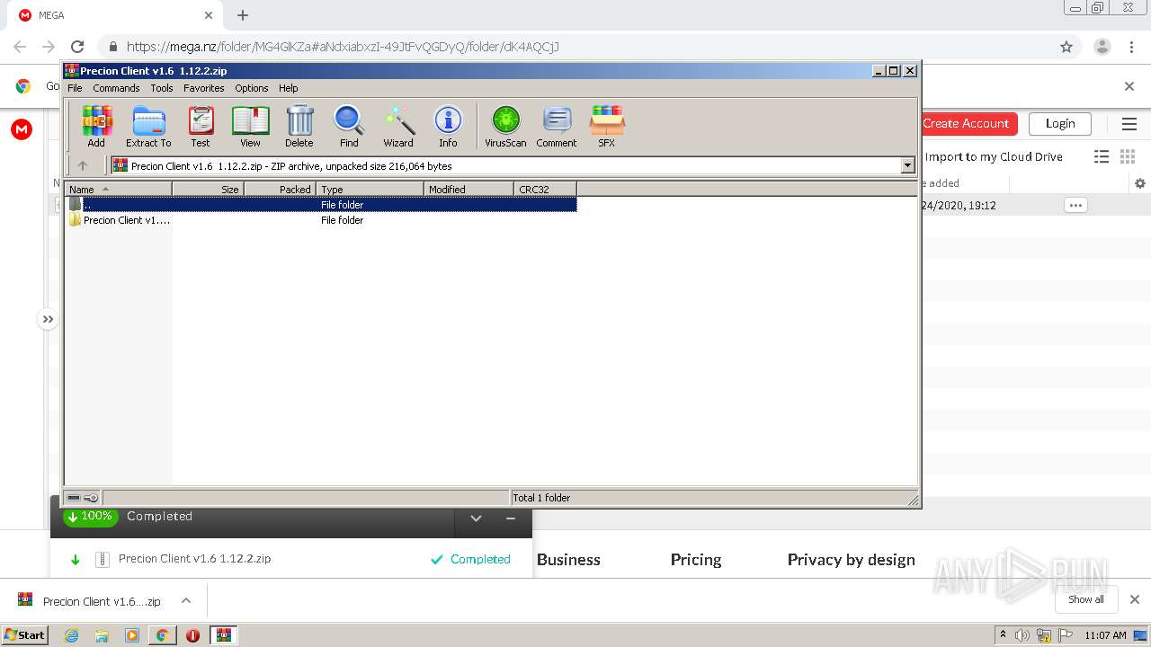Image resolution: width=1151 pixels, height=647 pixels.
Task: Open a new Chrome tab
Action: coord(243,15)
